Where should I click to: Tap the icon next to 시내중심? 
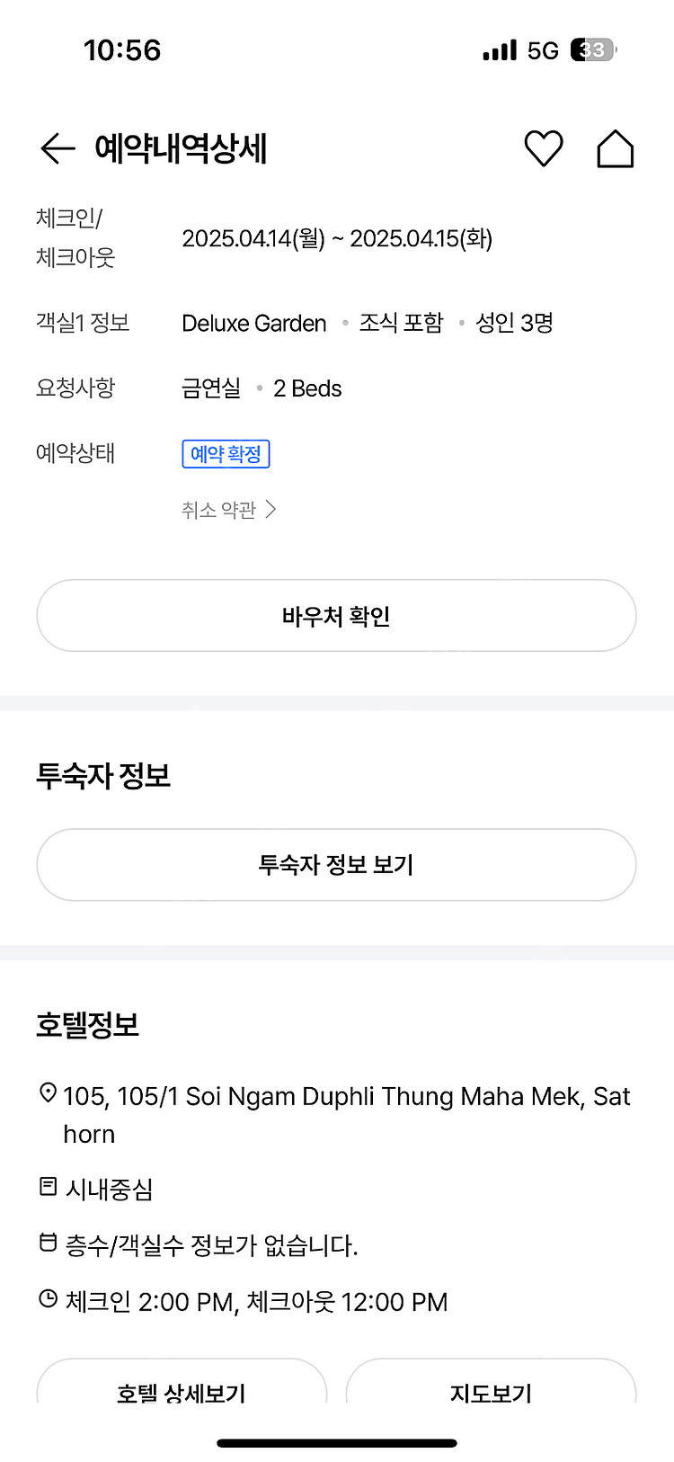[49, 1188]
